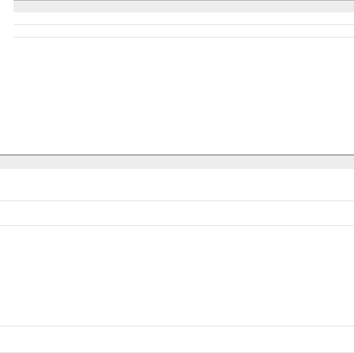Click divider below lower table's first blank row
Screen dimensions: 354x353
pos(177,201)
